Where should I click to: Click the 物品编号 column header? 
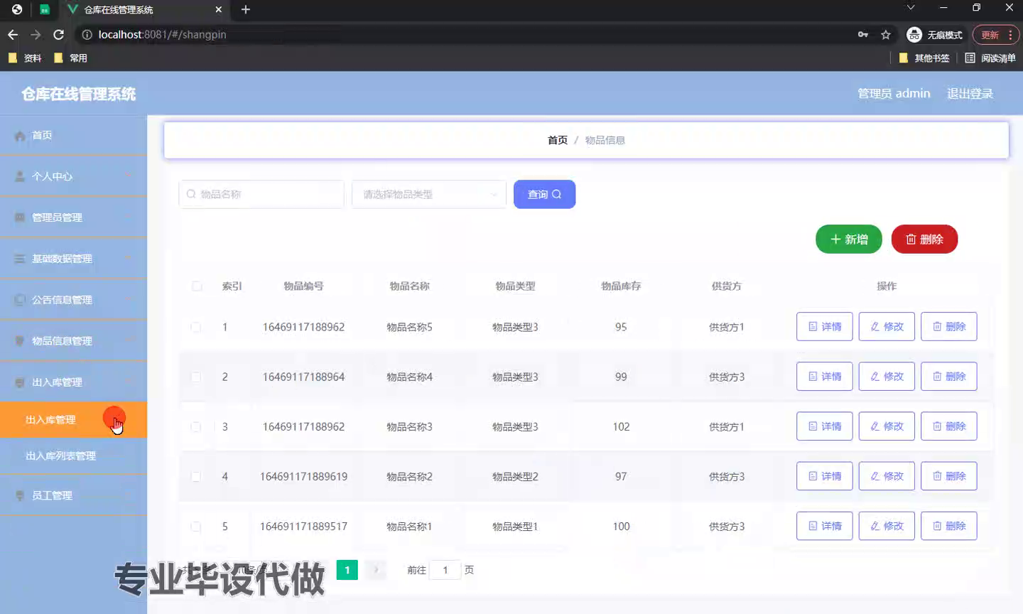coord(303,286)
